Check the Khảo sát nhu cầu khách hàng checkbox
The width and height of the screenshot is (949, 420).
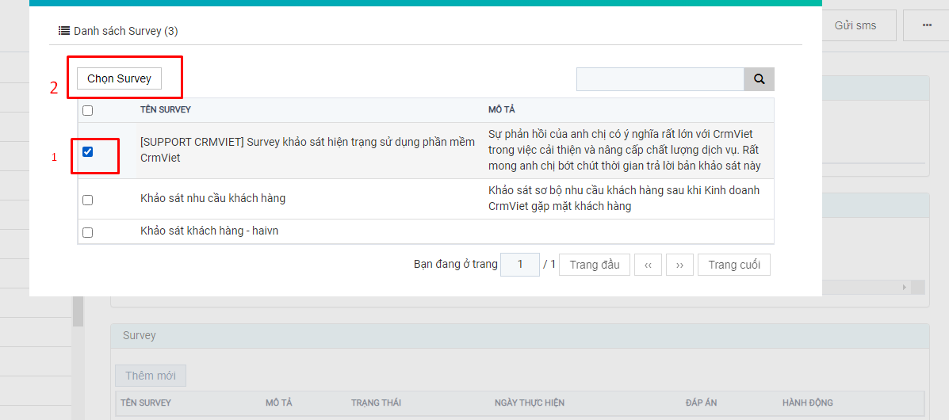pos(88,200)
